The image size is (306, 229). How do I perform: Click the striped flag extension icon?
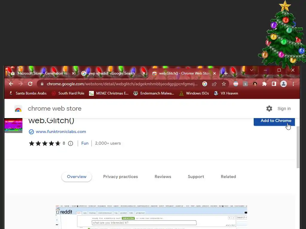click(236, 84)
